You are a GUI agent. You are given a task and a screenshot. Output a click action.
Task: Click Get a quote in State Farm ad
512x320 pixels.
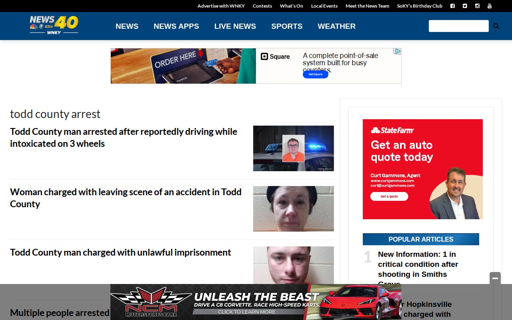click(389, 196)
